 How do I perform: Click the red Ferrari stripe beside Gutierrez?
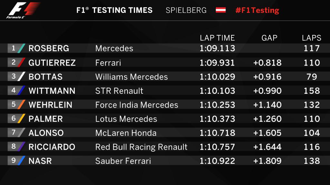(21, 63)
